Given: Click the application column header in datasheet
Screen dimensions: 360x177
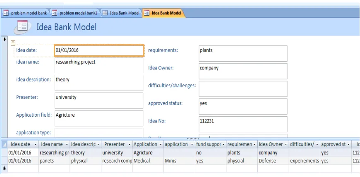Looking at the screenshot, I should point(179,144).
